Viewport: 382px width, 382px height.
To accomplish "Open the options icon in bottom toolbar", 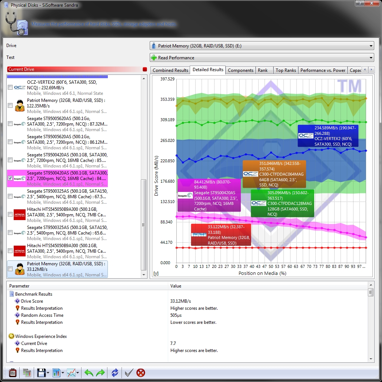I will (x=13, y=373).
